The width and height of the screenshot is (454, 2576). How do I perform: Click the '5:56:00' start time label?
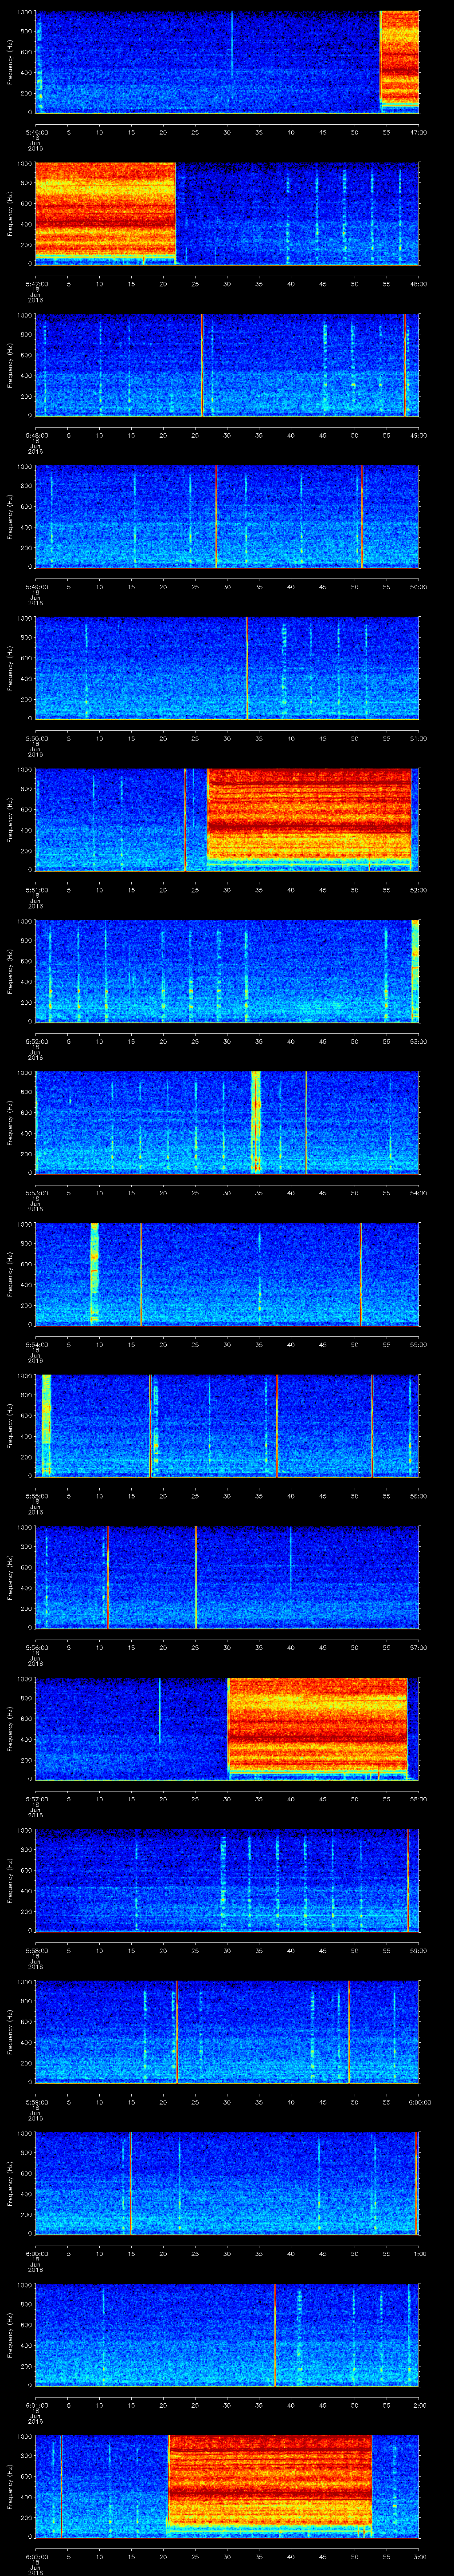click(36, 1647)
